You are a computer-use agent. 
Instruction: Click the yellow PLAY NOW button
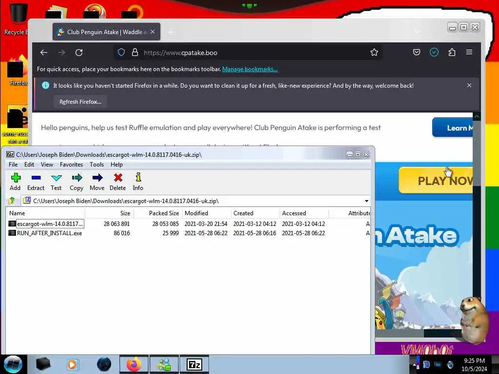tap(436, 180)
